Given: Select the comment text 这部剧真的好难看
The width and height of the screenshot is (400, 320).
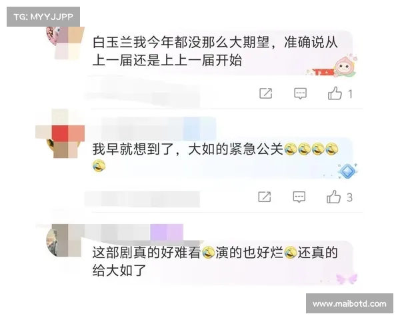Looking at the screenshot, I should 147,253.
